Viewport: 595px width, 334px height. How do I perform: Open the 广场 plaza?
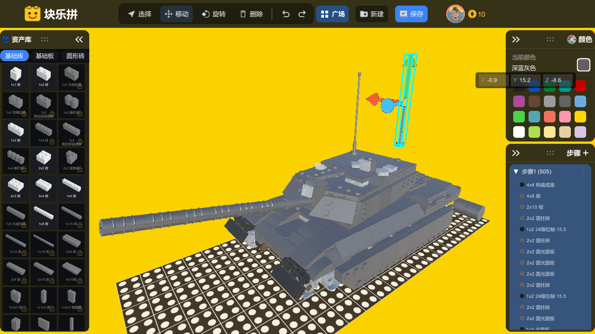pos(332,14)
